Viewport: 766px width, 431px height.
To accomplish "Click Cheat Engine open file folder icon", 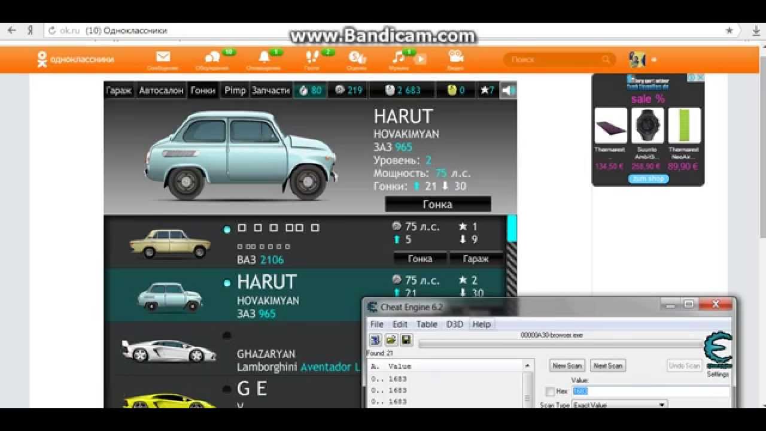I will 391,340.
